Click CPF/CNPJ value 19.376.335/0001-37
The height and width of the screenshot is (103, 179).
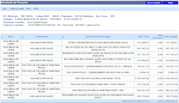click(x=73, y=19)
